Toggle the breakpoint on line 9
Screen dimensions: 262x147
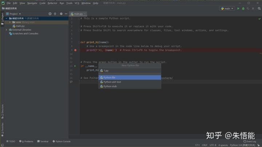[75, 50]
